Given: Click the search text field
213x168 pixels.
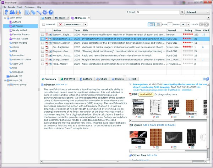Looking at the screenshot, I should click(158, 12).
